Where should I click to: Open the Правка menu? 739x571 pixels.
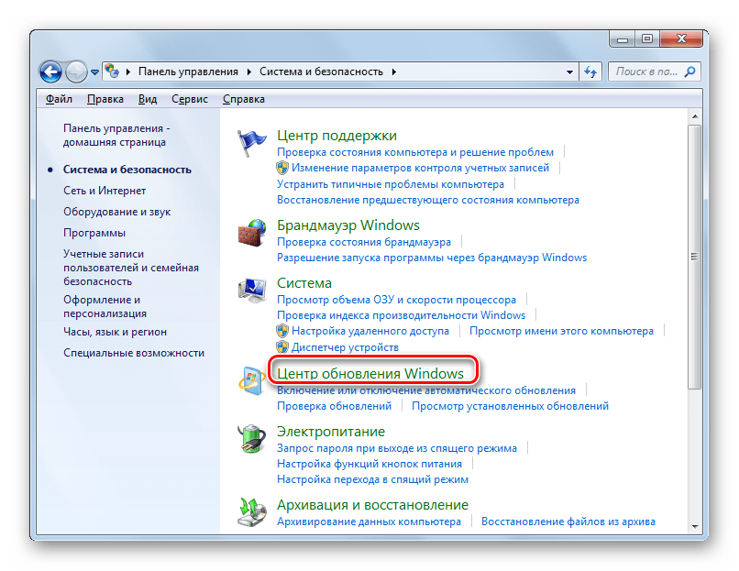pyautogui.click(x=105, y=99)
